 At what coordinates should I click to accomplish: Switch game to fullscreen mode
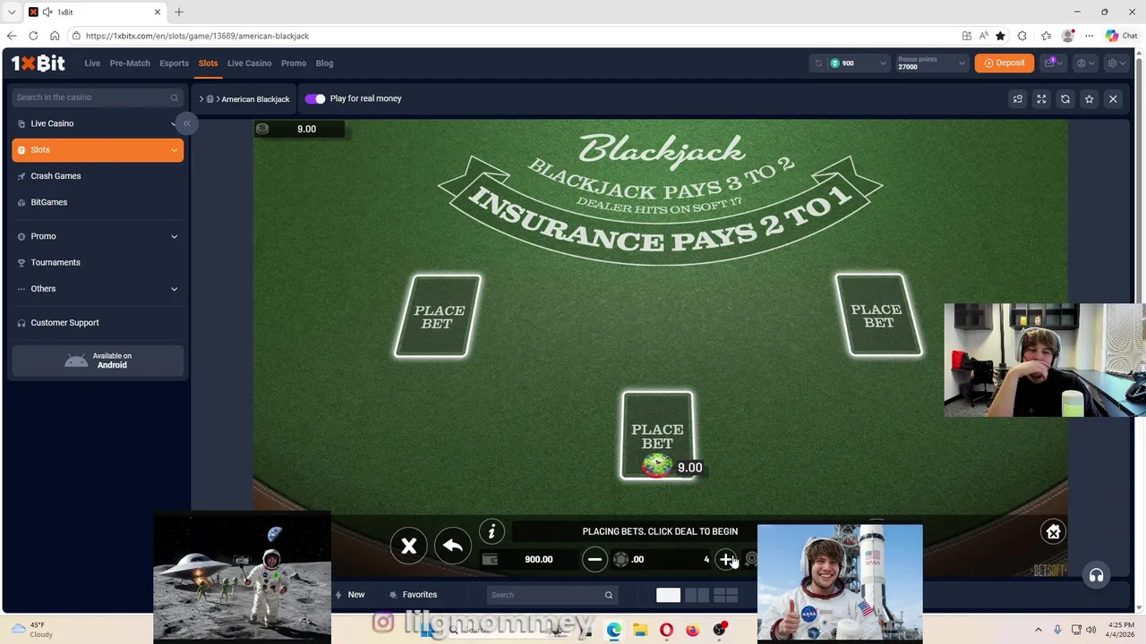click(1041, 99)
